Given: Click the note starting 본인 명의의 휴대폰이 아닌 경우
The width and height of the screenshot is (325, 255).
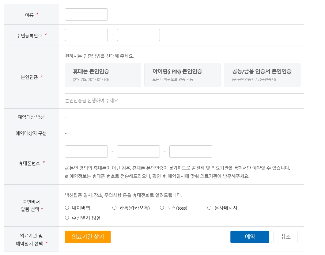Looking at the screenshot, I should [x=177, y=168].
